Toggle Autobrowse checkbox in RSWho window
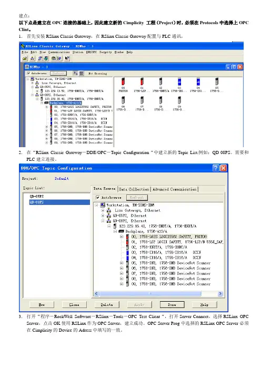The height and width of the screenshot is (369, 261). click(28, 73)
